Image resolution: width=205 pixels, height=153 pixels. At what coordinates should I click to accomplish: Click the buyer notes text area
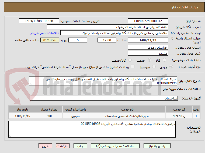coord(92,129)
